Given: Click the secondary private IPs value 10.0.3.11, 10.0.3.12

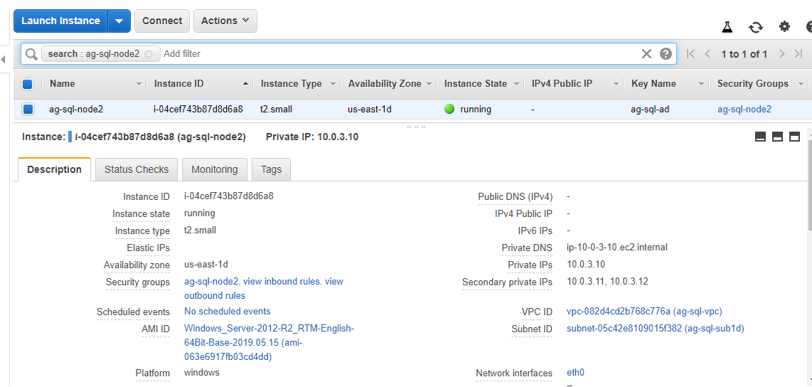Looking at the screenshot, I should point(607,281).
